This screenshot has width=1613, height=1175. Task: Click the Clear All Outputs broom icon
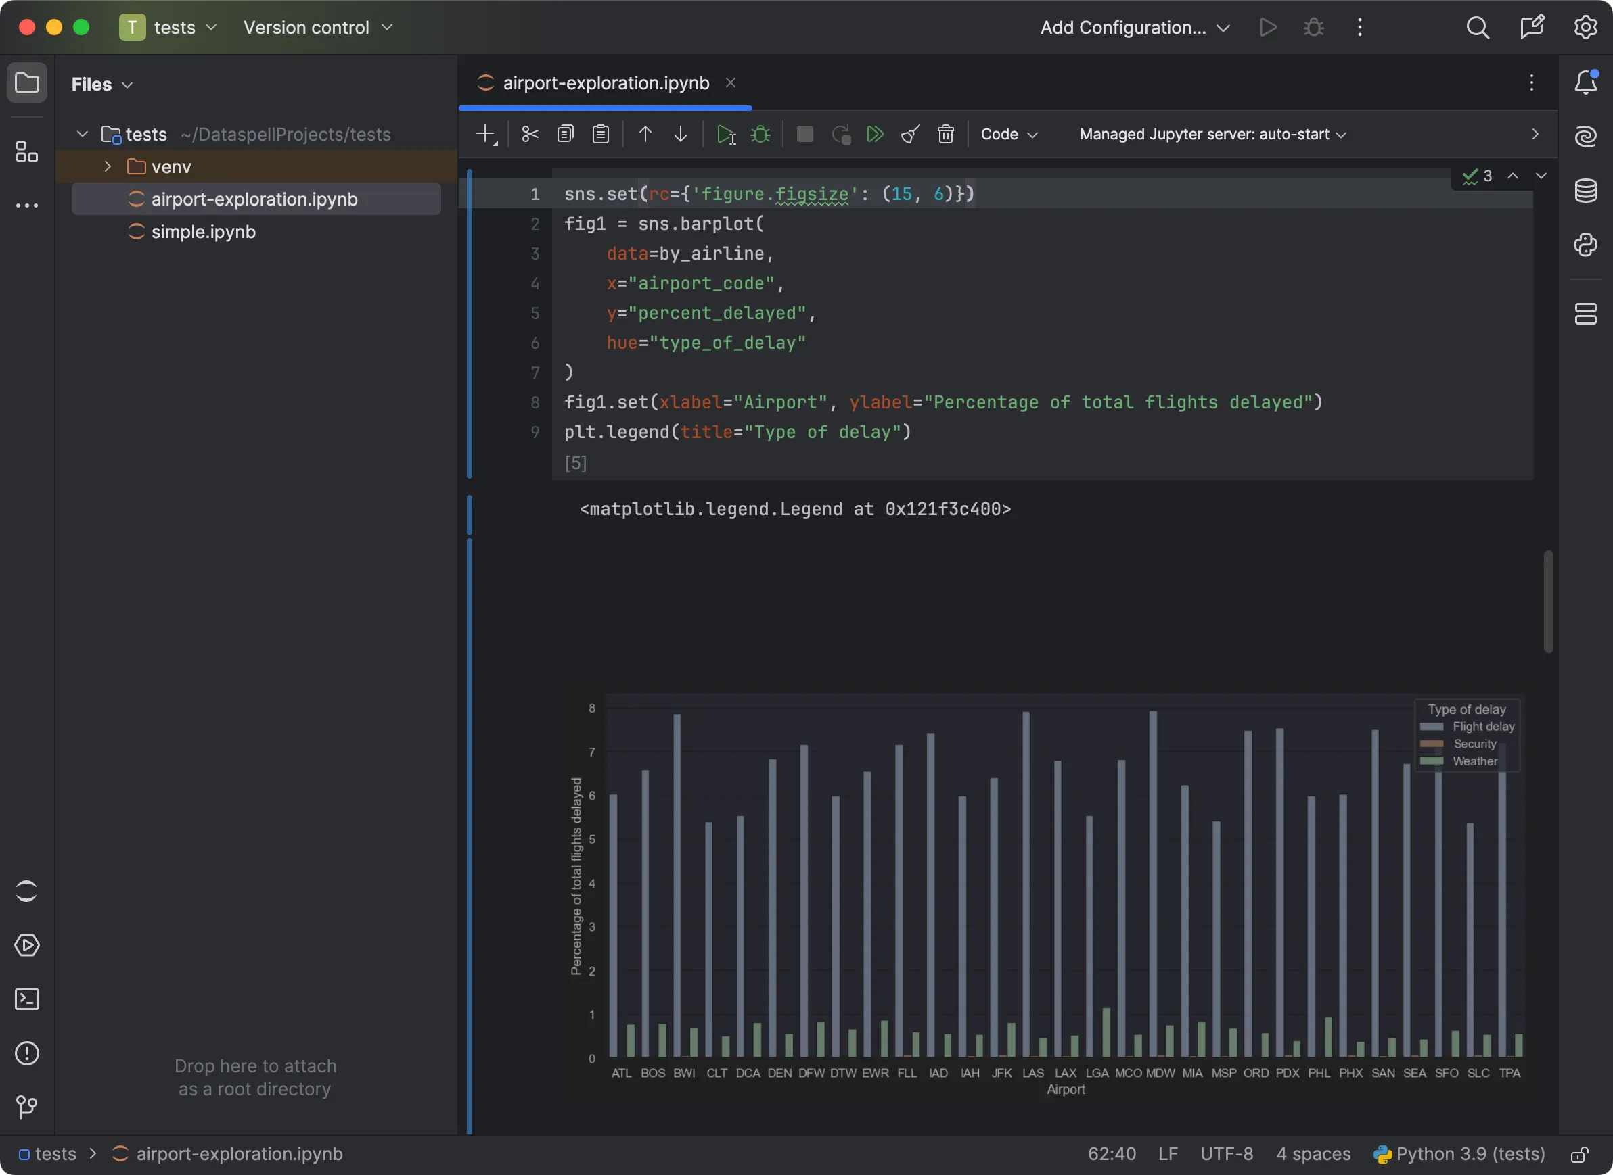[910, 135]
